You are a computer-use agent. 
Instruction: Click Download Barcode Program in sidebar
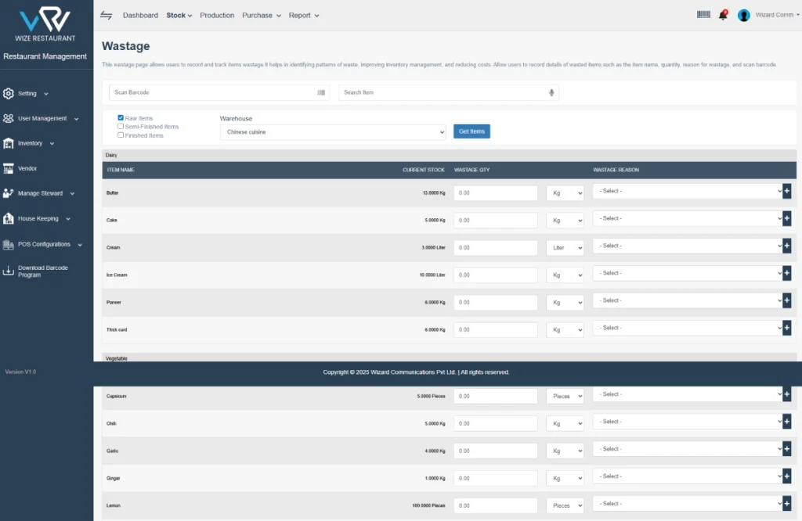coord(42,271)
